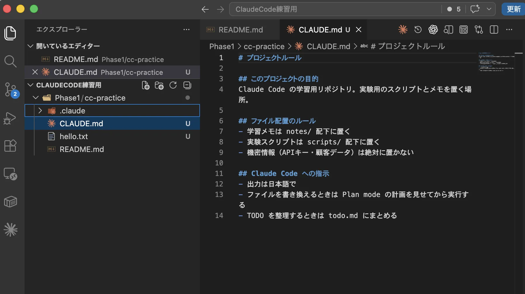Open README.md in the file tree

point(112,149)
